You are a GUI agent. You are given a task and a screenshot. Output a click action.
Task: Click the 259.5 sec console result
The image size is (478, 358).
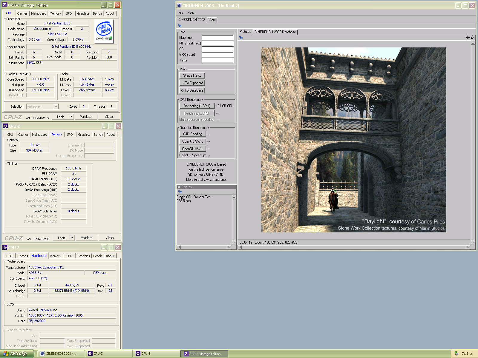pos(183,201)
